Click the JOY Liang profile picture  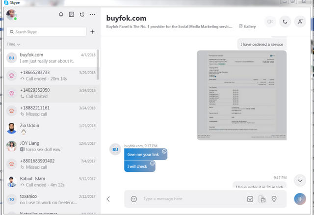tap(11, 146)
